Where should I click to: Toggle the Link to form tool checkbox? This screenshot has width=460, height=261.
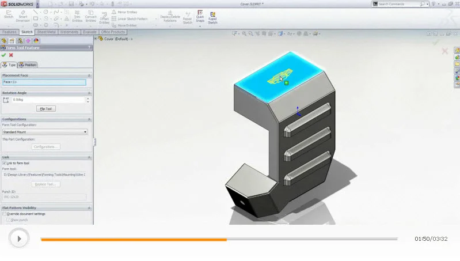[4, 163]
